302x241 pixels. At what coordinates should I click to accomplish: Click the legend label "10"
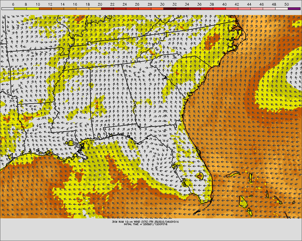[38, 4]
